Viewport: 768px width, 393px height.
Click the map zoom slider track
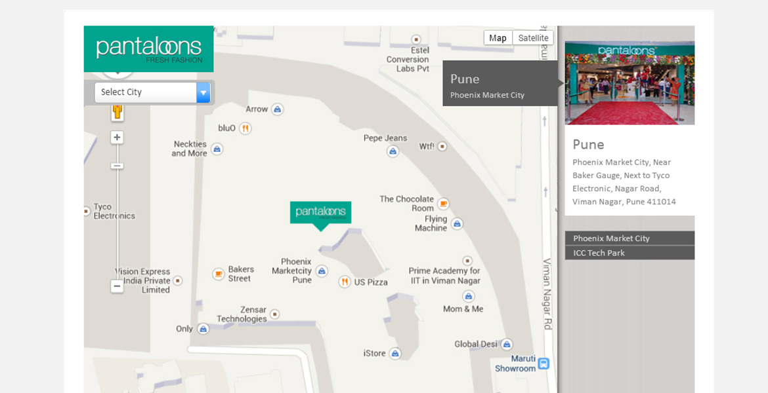point(117,223)
